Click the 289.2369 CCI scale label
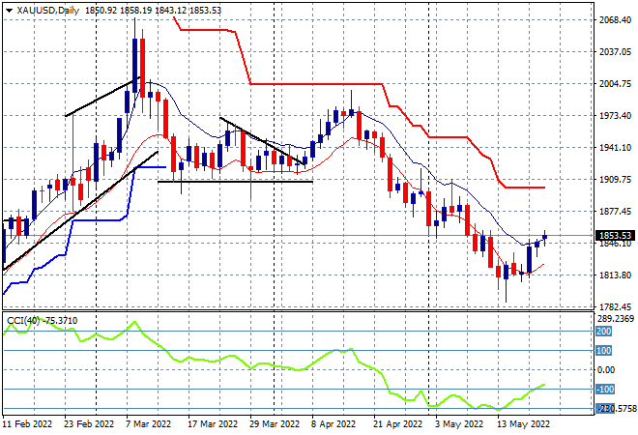The width and height of the screenshot is (638, 435). click(x=616, y=319)
